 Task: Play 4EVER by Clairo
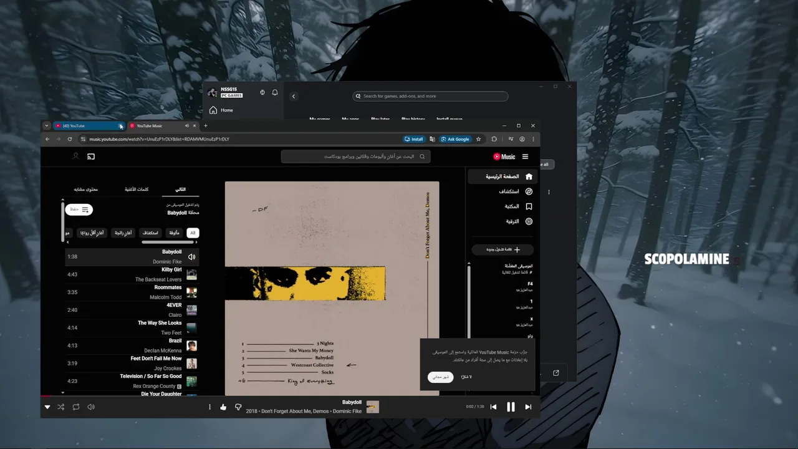[132, 310]
